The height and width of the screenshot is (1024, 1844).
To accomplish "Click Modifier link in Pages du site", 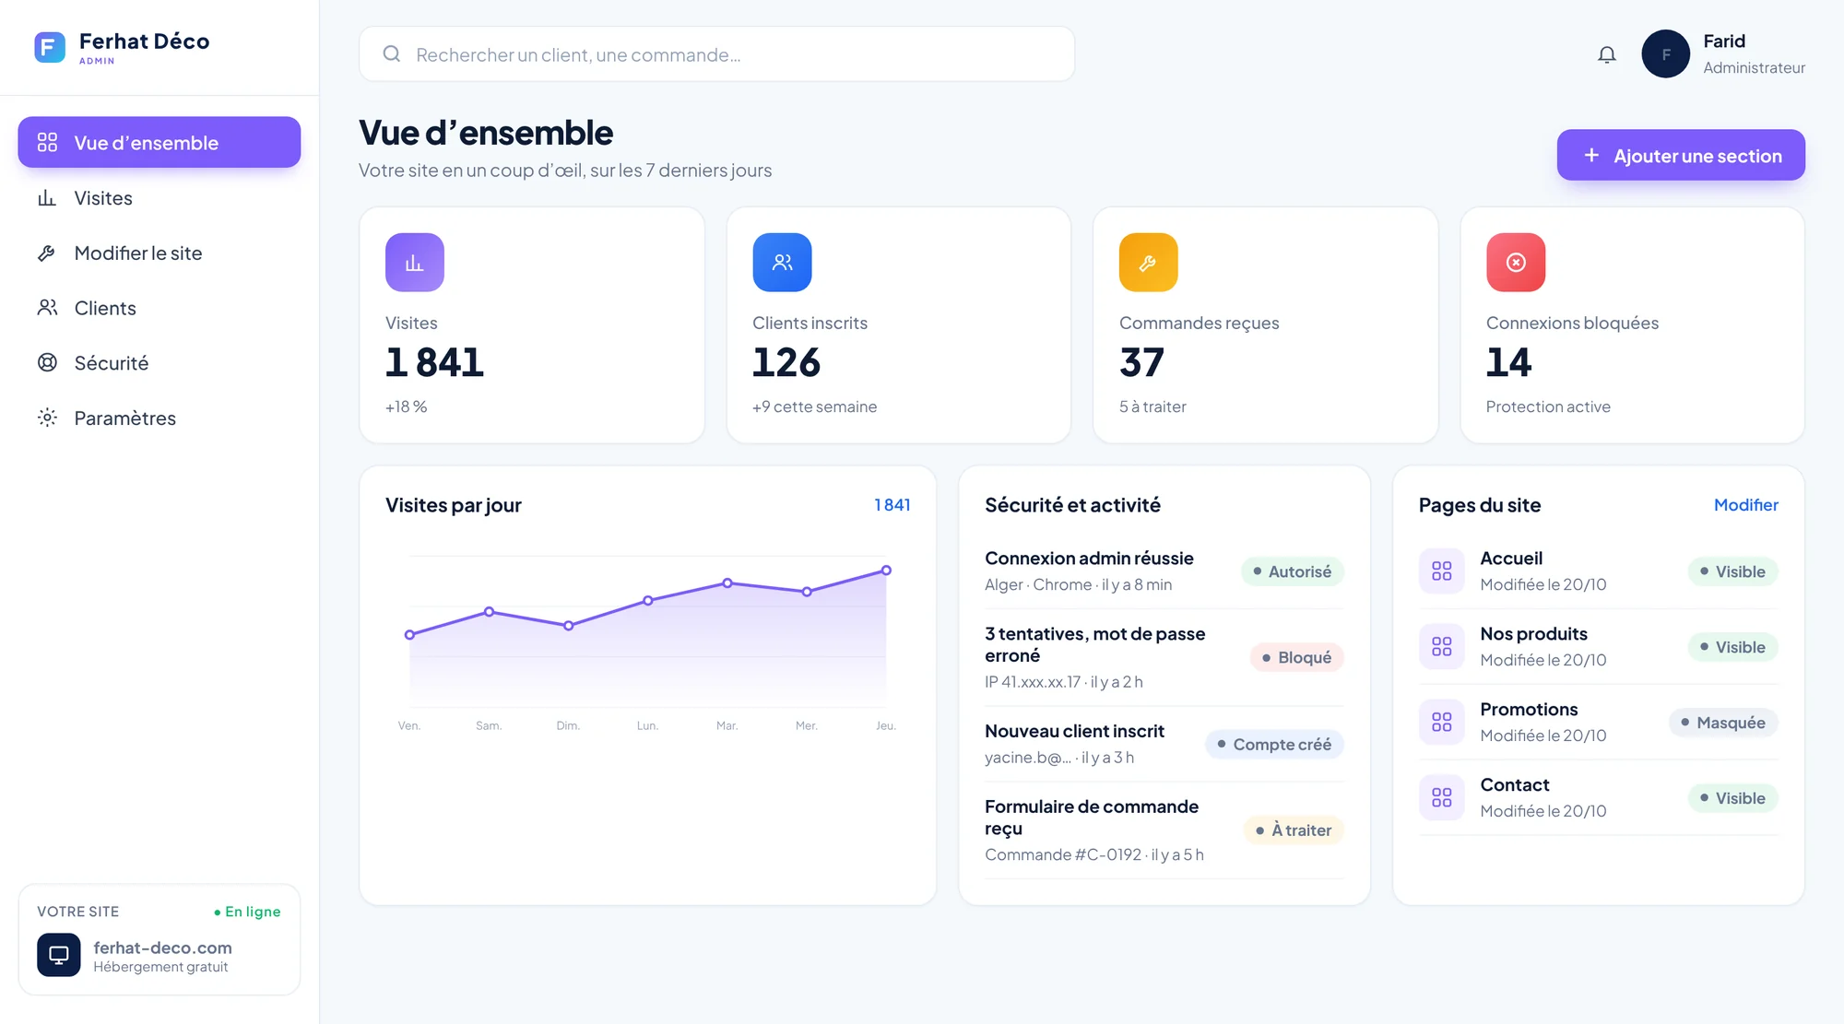I will [x=1745, y=505].
